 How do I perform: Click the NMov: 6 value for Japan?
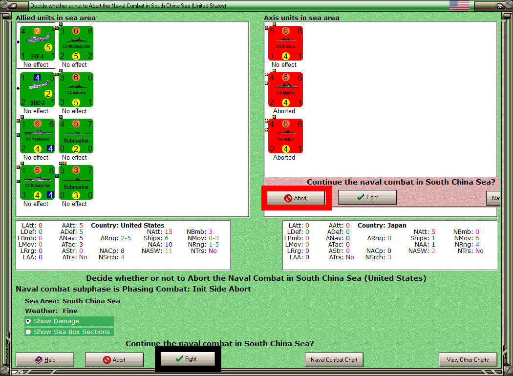click(477, 238)
